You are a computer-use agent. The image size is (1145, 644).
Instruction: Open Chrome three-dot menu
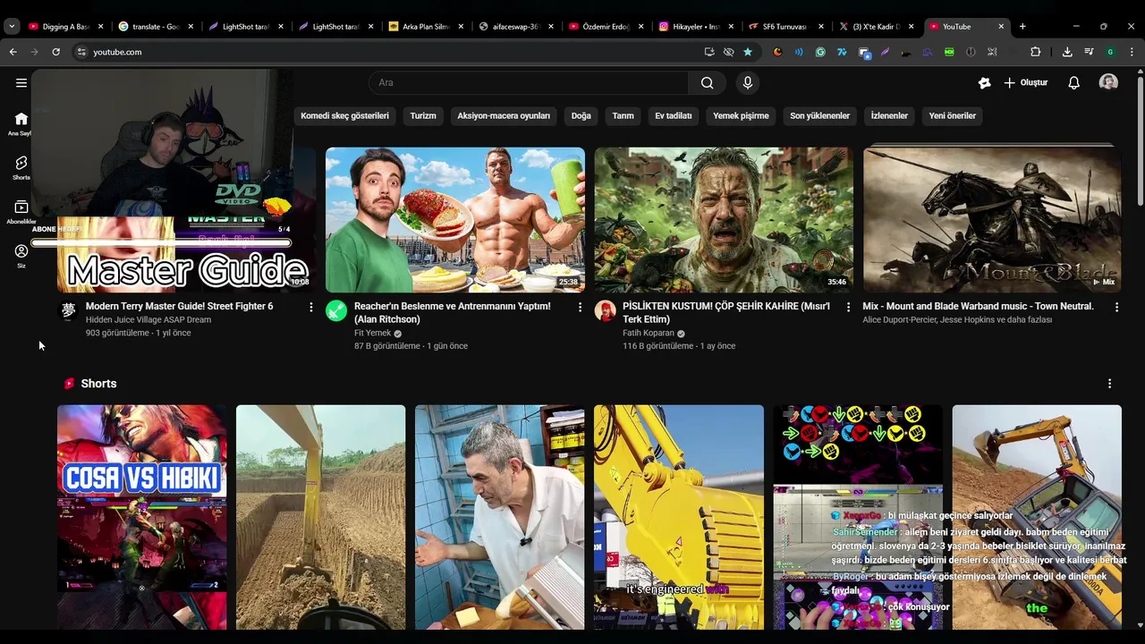tap(1132, 52)
